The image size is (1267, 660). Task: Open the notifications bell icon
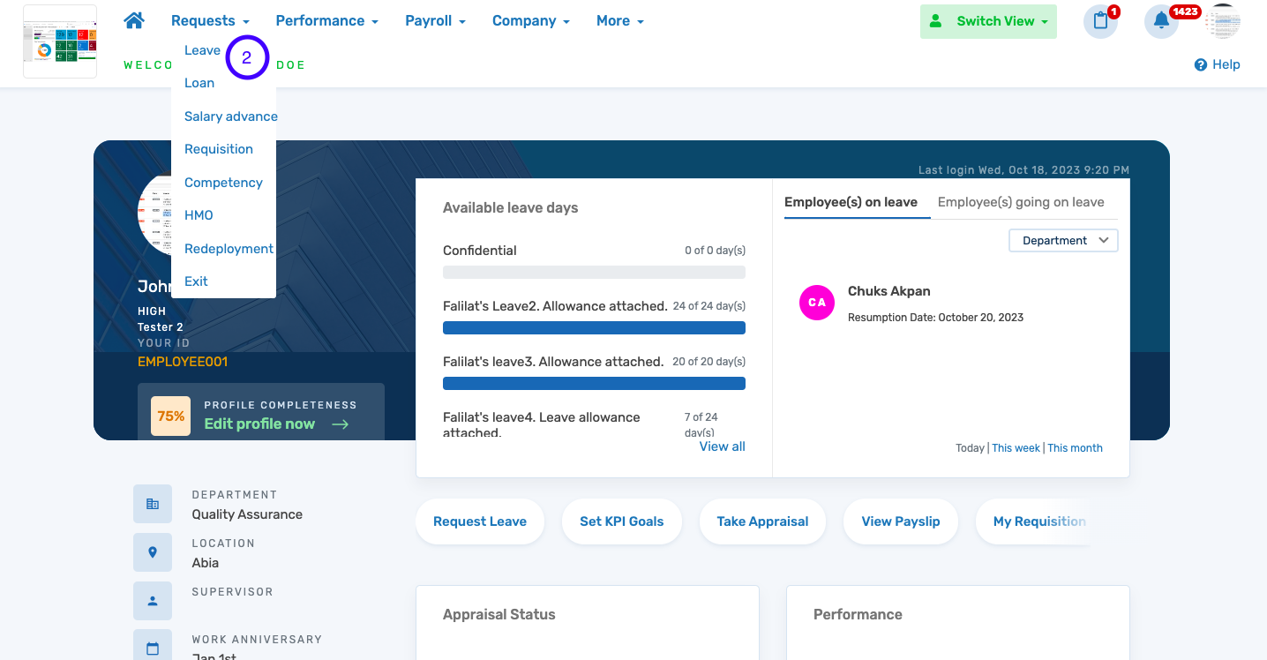pos(1161,21)
